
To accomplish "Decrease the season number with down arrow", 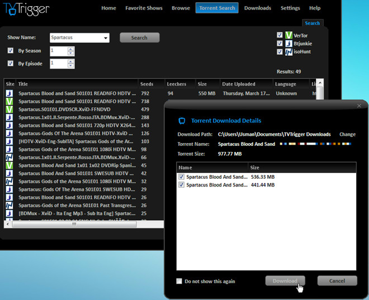I will click(x=71, y=53).
